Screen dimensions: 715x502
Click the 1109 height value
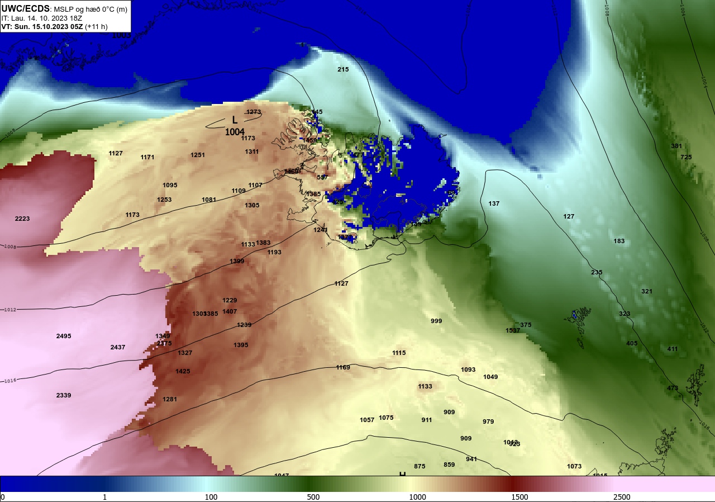coord(239,191)
